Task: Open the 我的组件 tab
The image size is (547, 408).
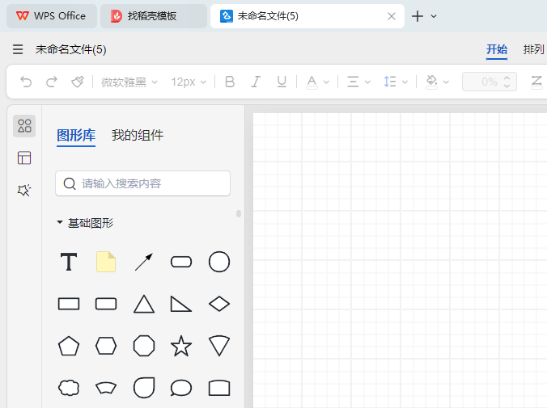Action: [x=137, y=135]
